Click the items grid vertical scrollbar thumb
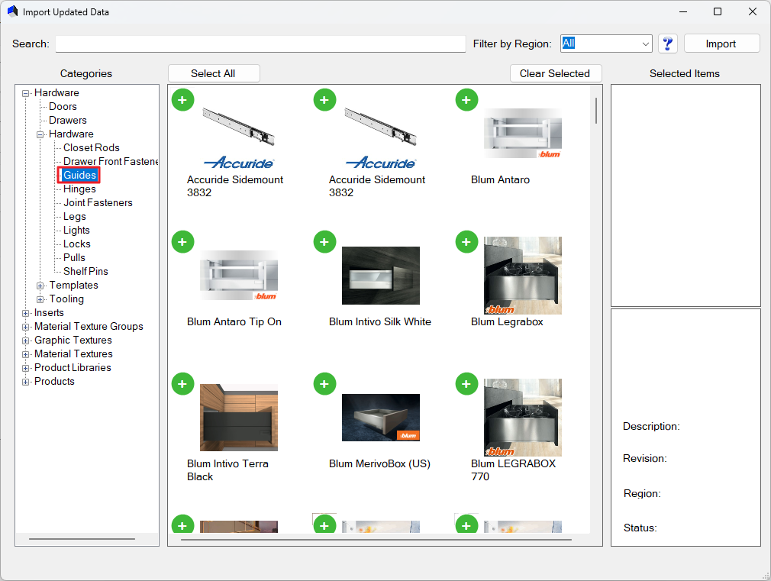The height and width of the screenshot is (581, 771). click(596, 111)
